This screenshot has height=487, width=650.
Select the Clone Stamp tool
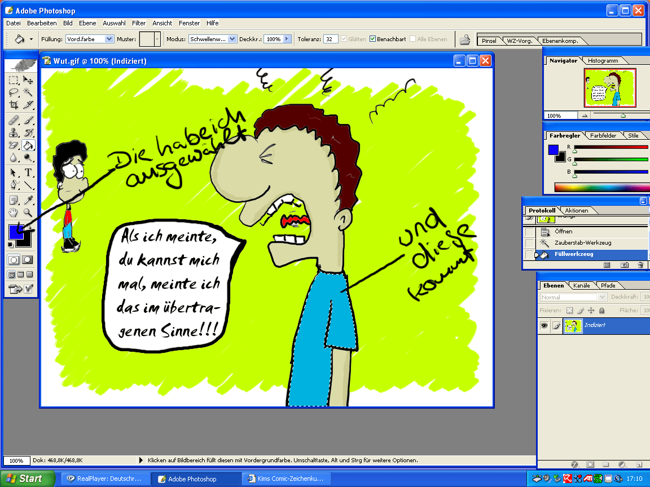click(x=14, y=133)
